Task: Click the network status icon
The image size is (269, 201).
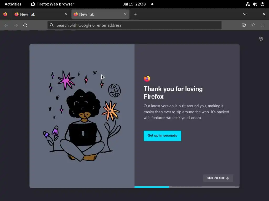Action: coord(247,4)
